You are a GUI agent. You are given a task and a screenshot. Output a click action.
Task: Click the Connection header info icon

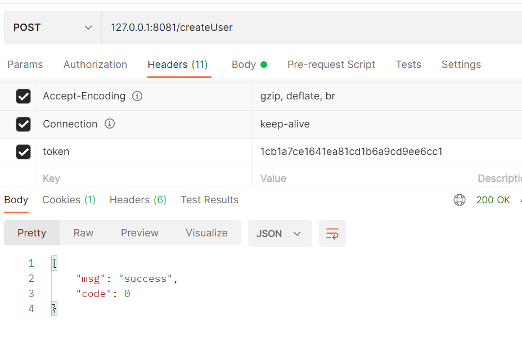pos(110,124)
